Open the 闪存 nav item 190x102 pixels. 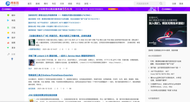(x=62, y=4)
